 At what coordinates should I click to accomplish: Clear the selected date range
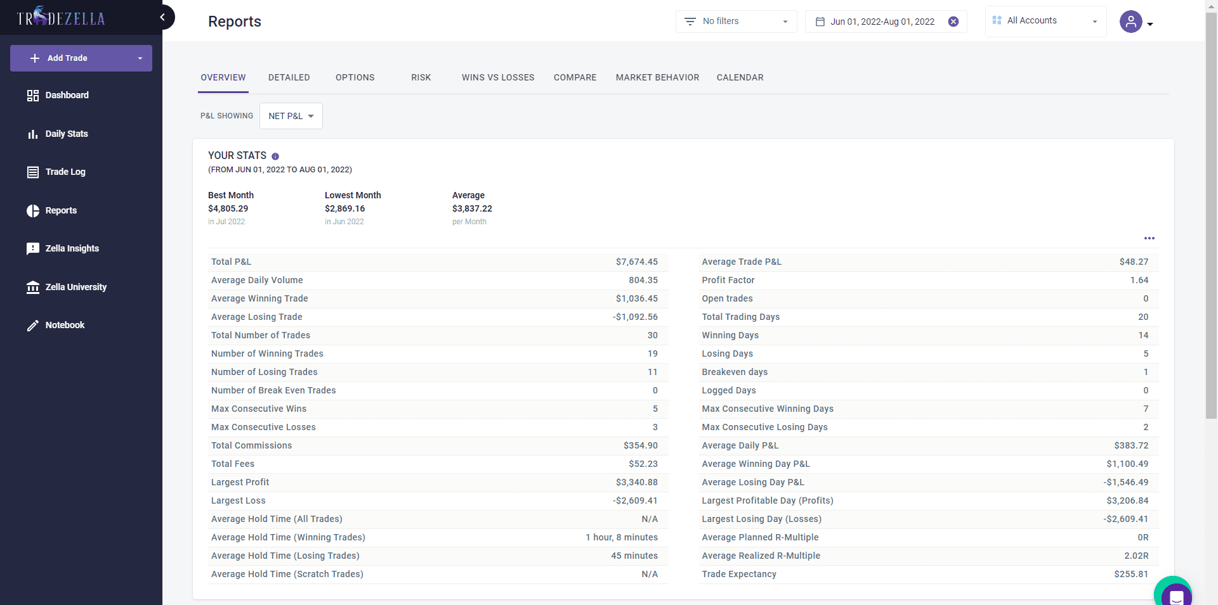tap(953, 21)
